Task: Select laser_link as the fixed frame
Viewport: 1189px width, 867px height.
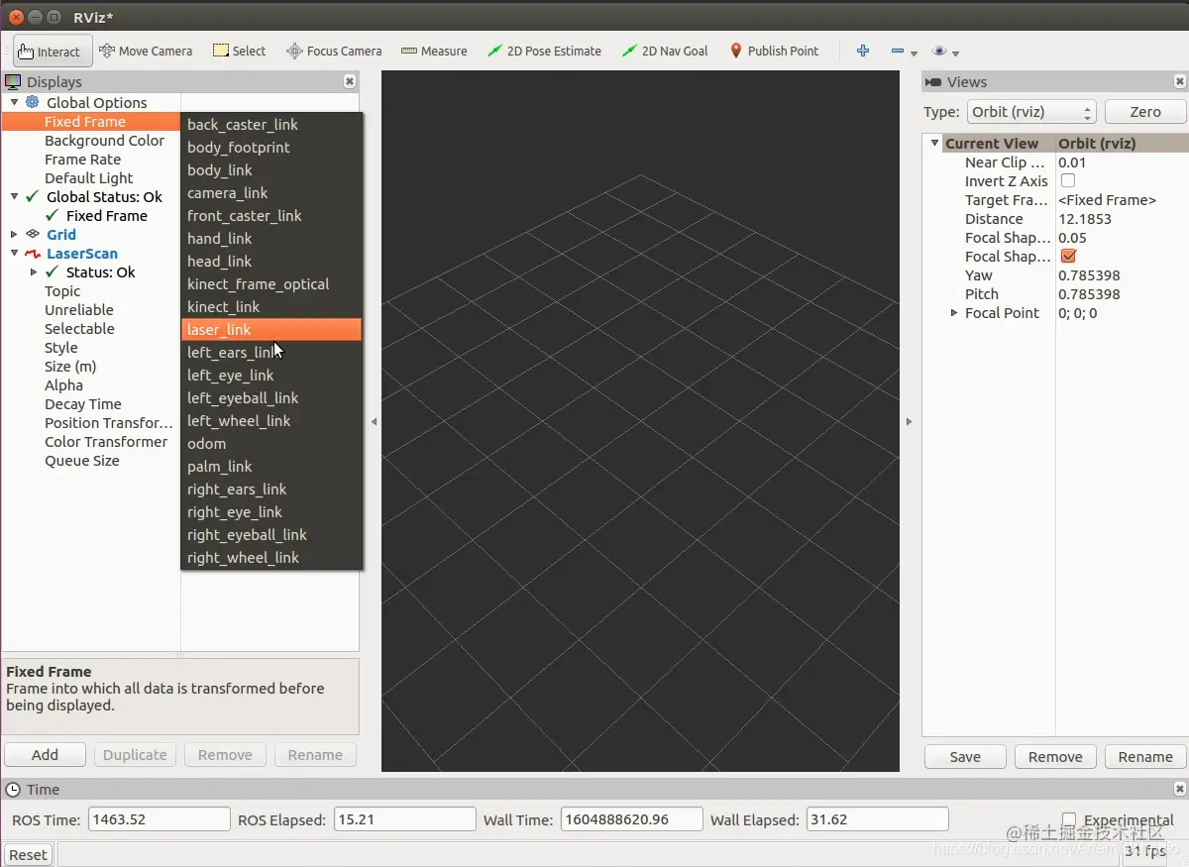Action: [x=271, y=330]
